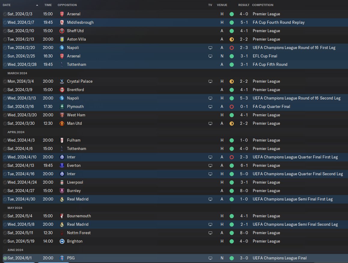Sort fixtures by the Competition column header

coord(263,5)
